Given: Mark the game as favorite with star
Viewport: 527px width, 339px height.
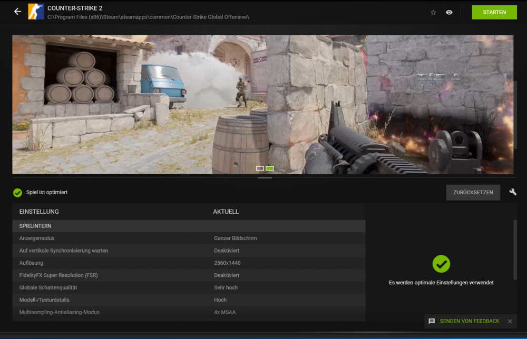Looking at the screenshot, I should 433,12.
